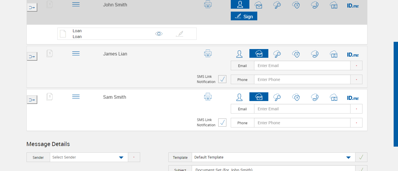Pick in-person signer icon for James Lian
This screenshot has height=171, width=398.
tap(239, 54)
